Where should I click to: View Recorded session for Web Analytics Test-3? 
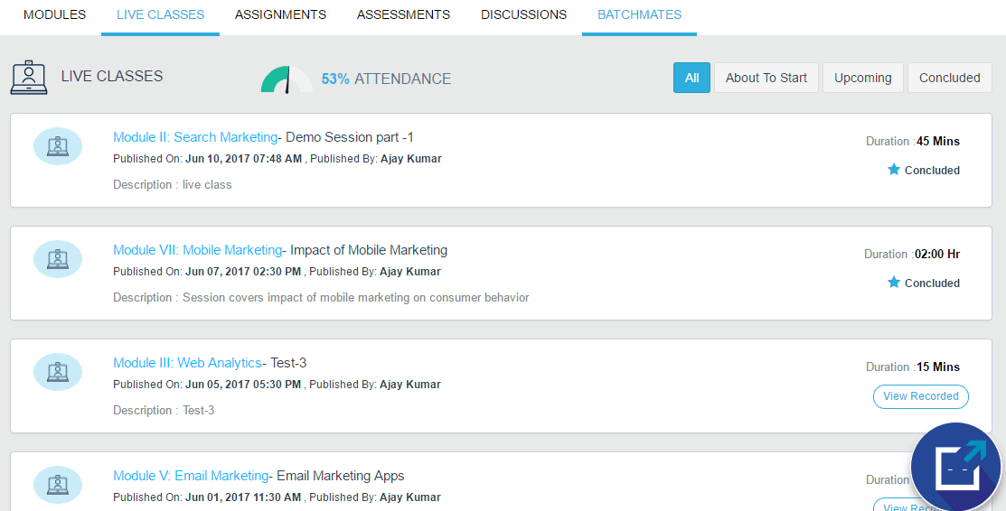921,396
